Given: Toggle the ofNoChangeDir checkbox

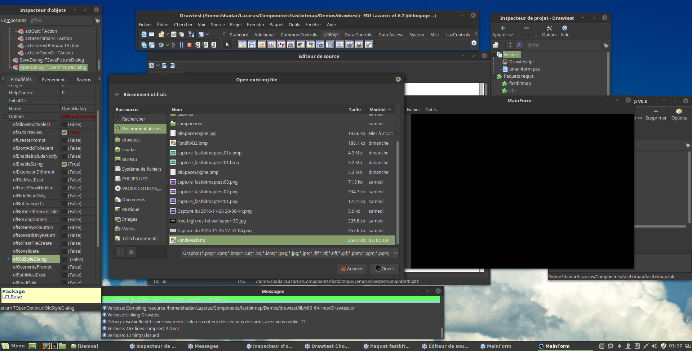Looking at the screenshot, I should (64, 204).
